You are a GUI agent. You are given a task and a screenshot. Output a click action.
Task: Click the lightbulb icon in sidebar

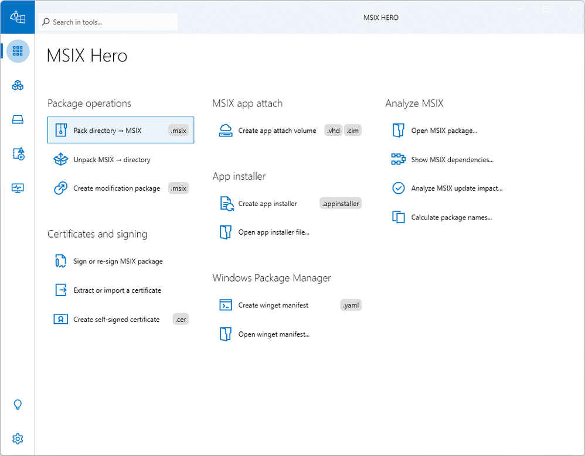point(18,404)
